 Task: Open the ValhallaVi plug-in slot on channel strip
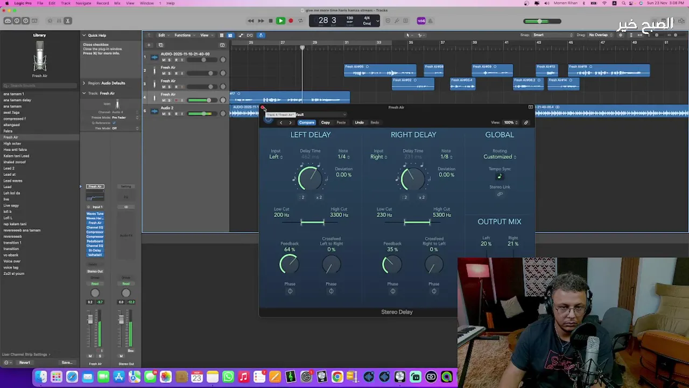(95, 255)
